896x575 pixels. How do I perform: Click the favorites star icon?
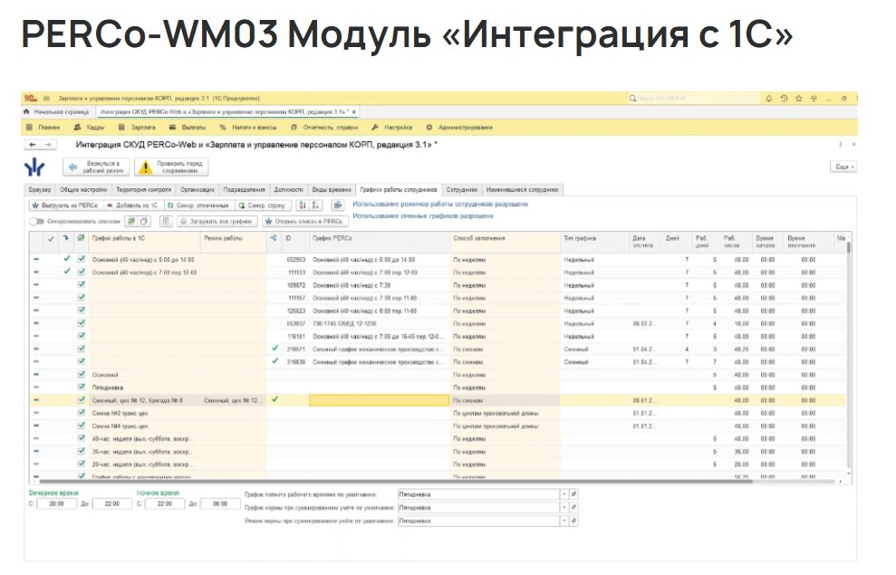click(798, 98)
